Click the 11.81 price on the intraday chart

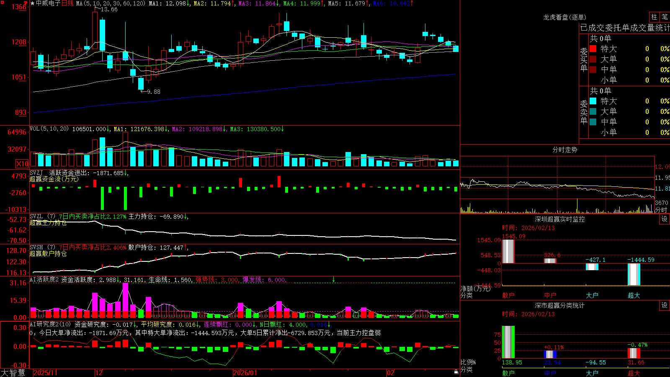662,188
